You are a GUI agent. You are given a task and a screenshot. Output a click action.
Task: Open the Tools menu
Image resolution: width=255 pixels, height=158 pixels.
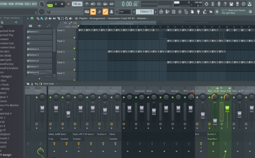coord(27,4)
